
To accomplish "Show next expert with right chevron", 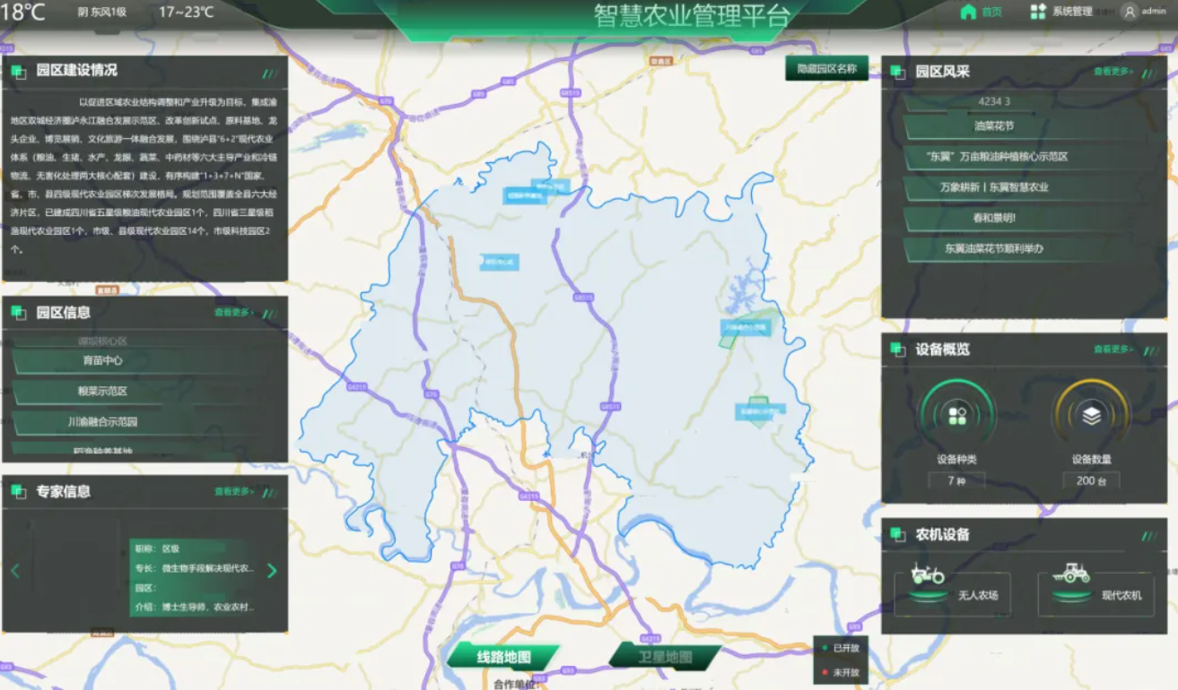I will tap(272, 571).
